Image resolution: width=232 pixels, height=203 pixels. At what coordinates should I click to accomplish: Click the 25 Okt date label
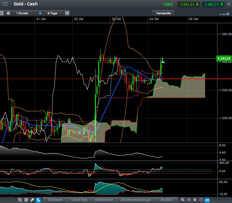193,19
